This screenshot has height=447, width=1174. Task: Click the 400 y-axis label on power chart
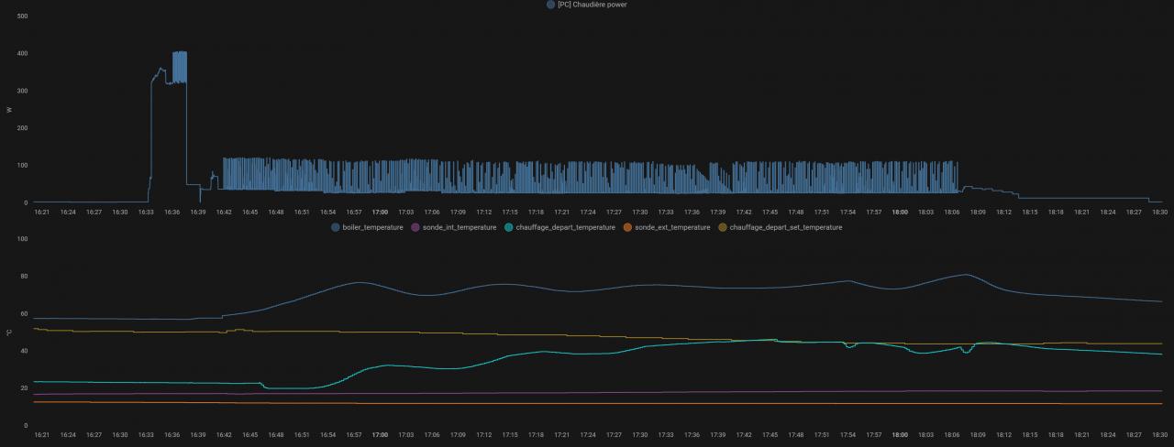(x=21, y=53)
